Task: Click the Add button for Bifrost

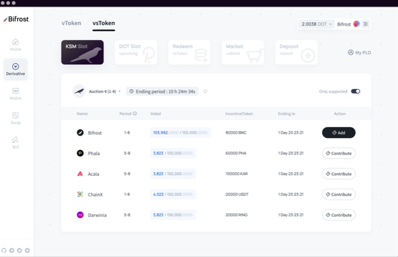Action: point(339,132)
